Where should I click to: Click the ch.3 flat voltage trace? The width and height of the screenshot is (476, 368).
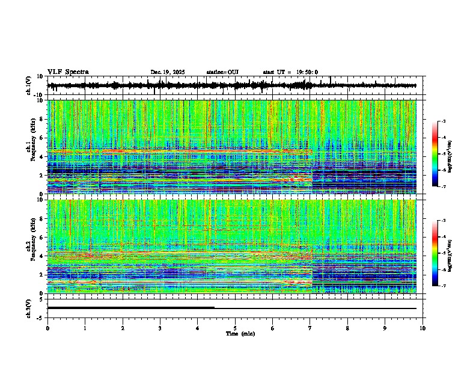click(x=231, y=308)
